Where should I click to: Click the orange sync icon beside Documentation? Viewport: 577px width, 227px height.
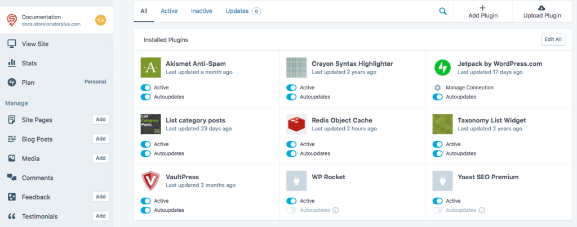100,20
